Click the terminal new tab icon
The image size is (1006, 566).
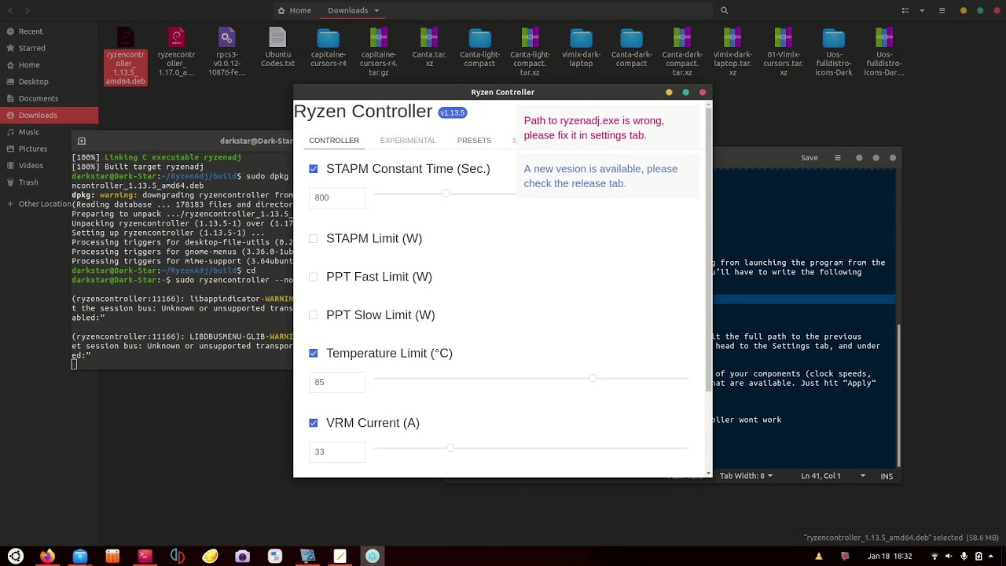point(82,141)
